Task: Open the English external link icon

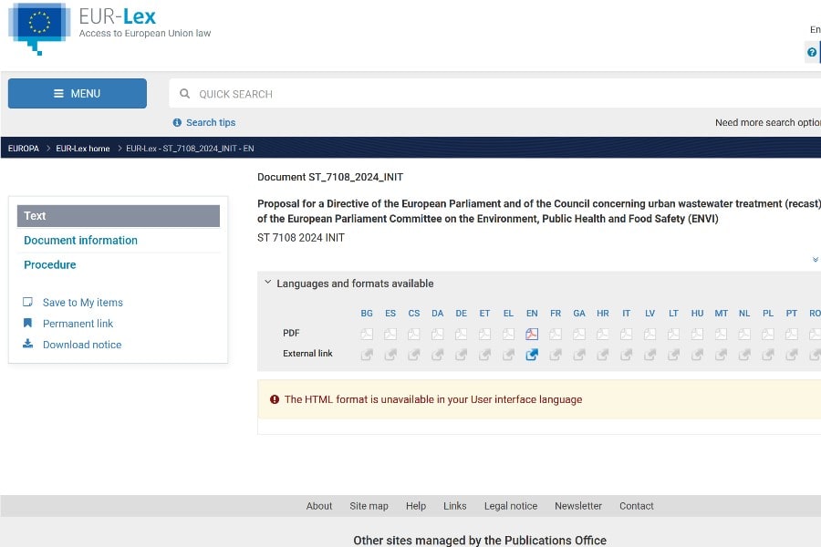Action: point(532,355)
